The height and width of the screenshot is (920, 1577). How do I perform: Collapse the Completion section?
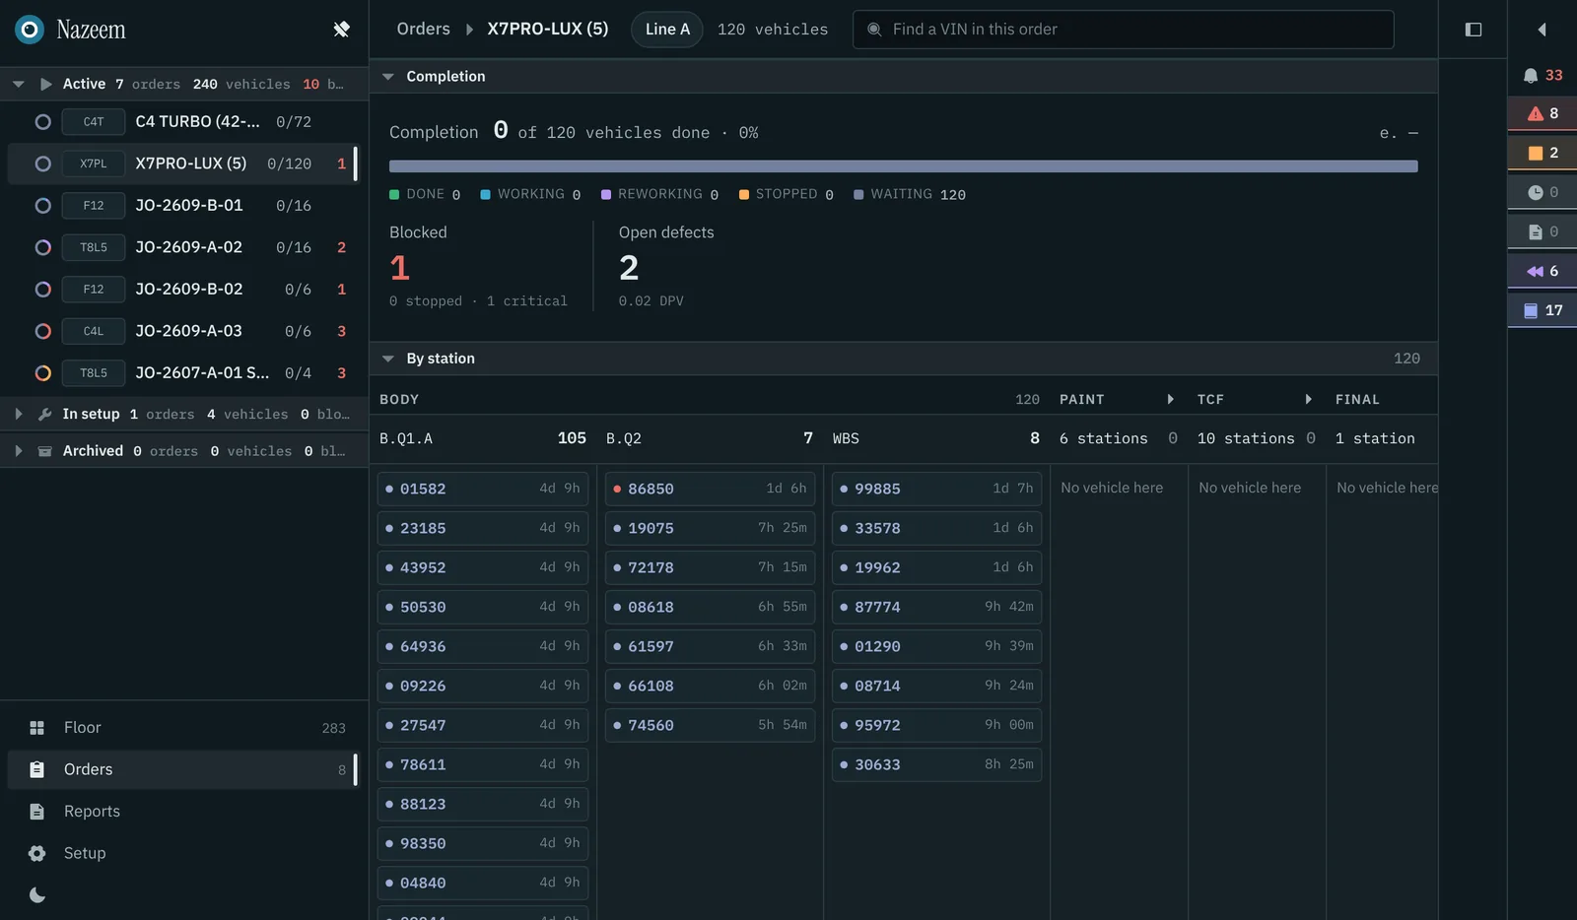(x=387, y=76)
